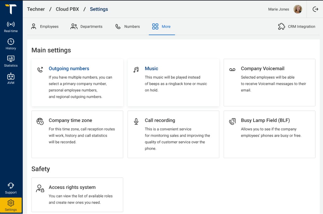
Task: Click the logout arrow icon
Action: pyautogui.click(x=315, y=9)
